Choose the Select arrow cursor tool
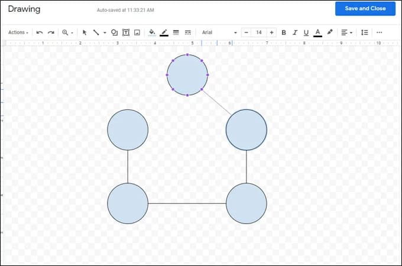The height and width of the screenshot is (266, 402). click(85, 33)
